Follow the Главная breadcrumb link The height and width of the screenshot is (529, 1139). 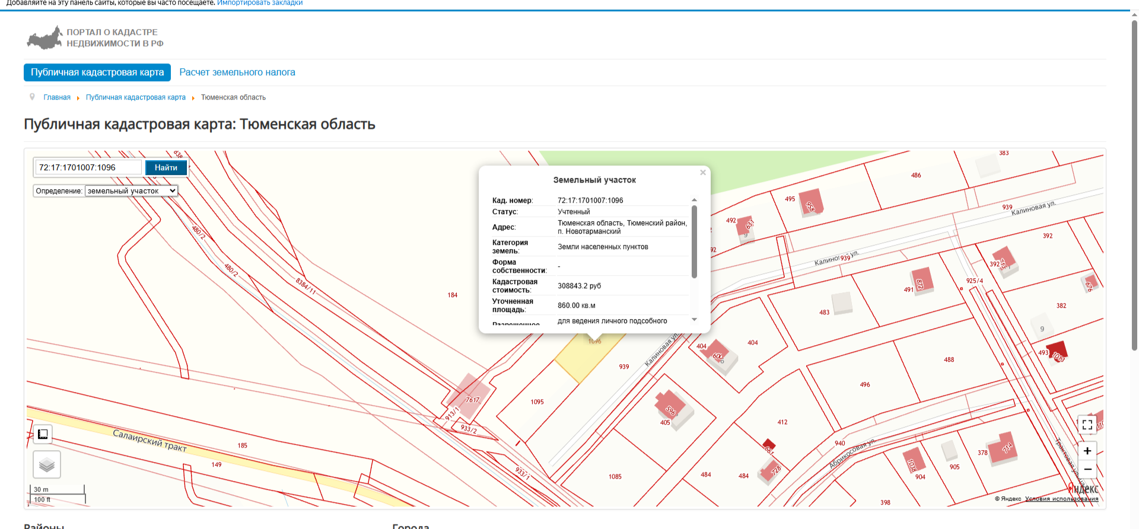[57, 97]
